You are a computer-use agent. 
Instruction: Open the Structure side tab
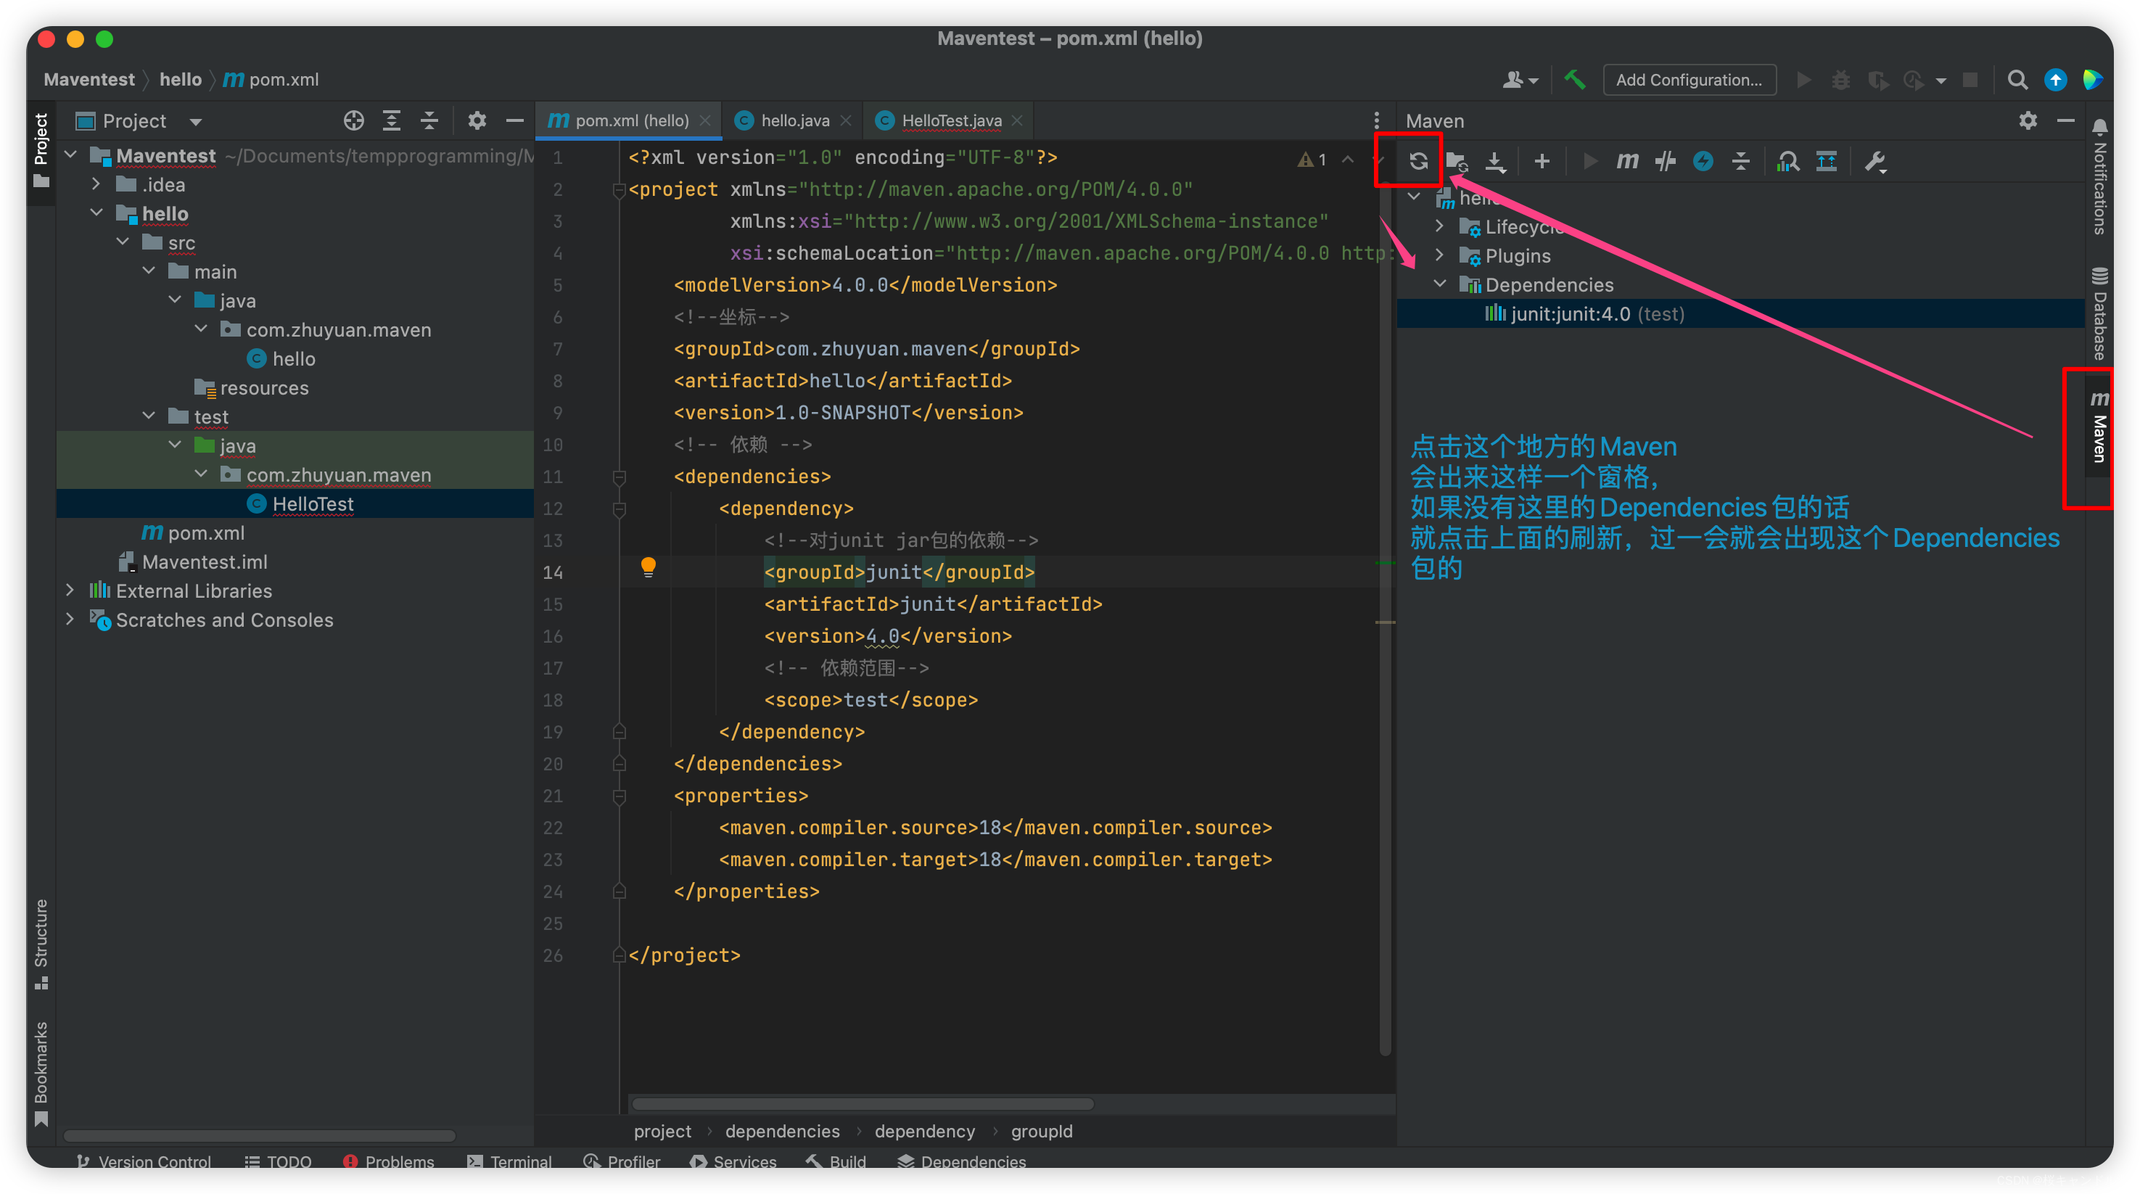pyautogui.click(x=41, y=943)
